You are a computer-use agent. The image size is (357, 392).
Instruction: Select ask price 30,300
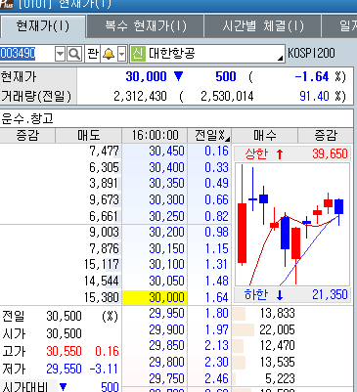point(166,199)
